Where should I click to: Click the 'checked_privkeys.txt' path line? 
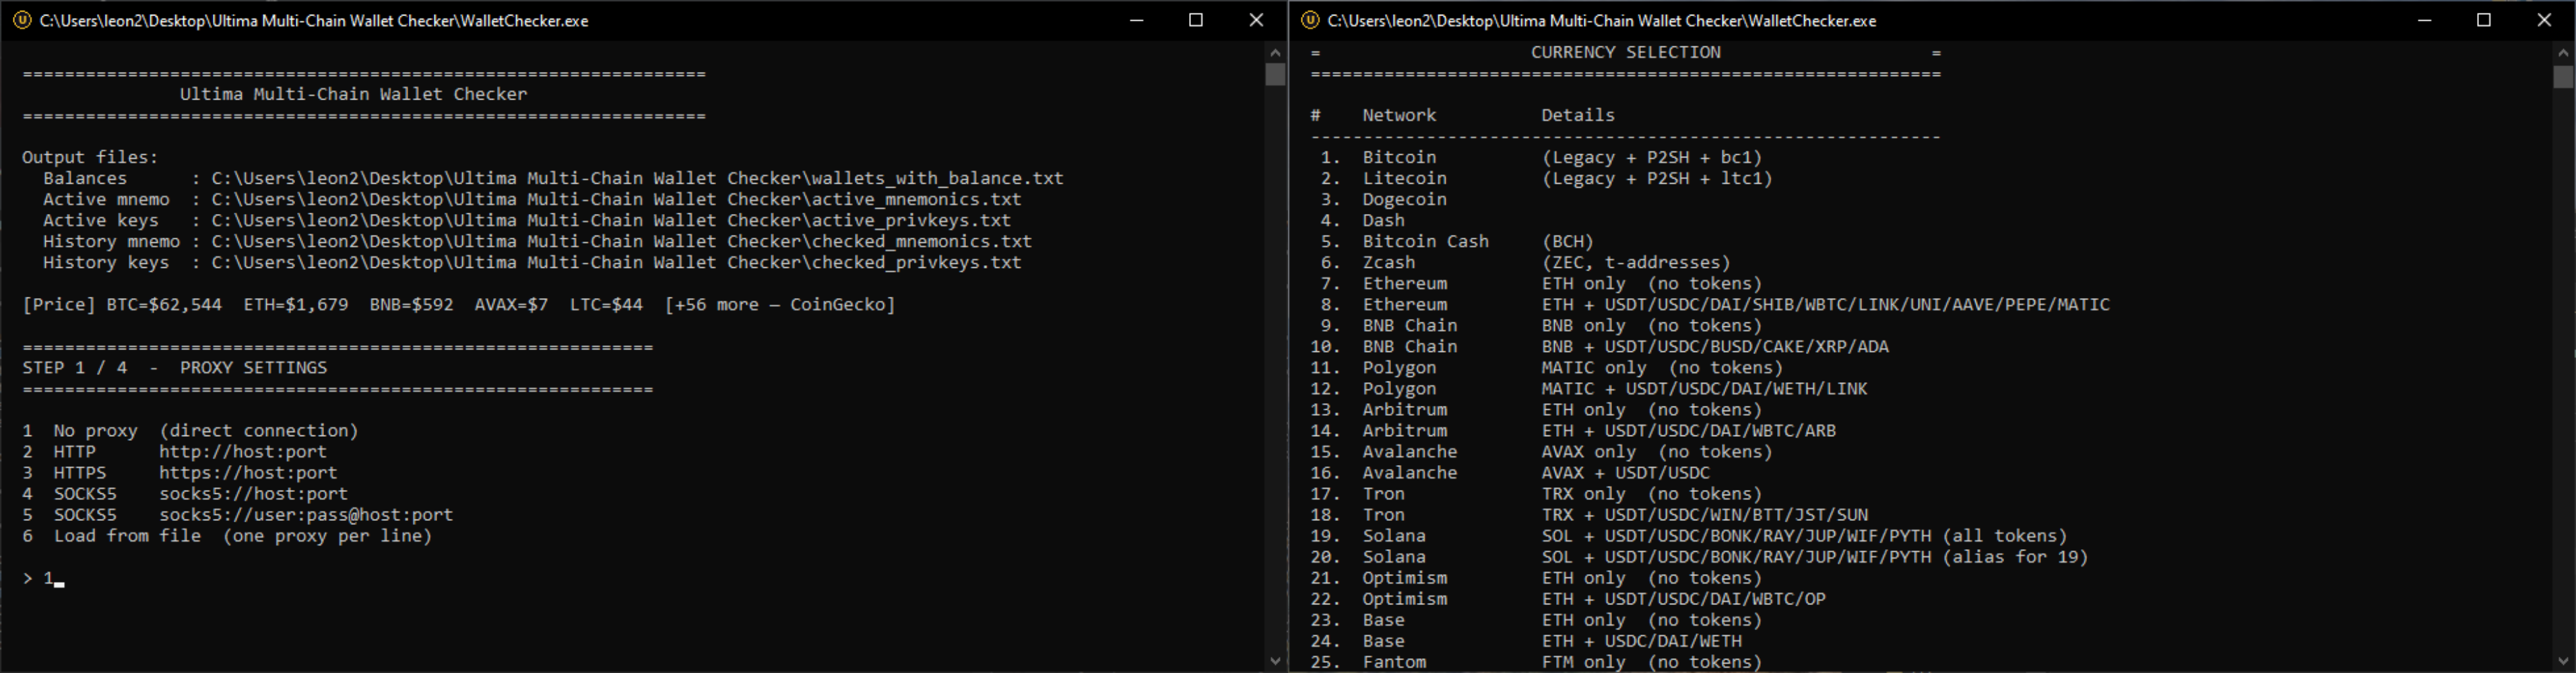point(532,262)
